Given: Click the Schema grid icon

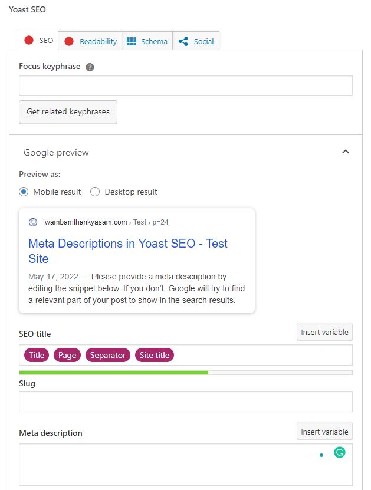Looking at the screenshot, I should (132, 41).
